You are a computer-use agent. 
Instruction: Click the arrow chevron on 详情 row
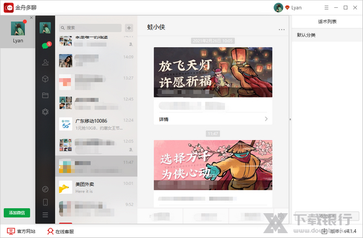266,119
